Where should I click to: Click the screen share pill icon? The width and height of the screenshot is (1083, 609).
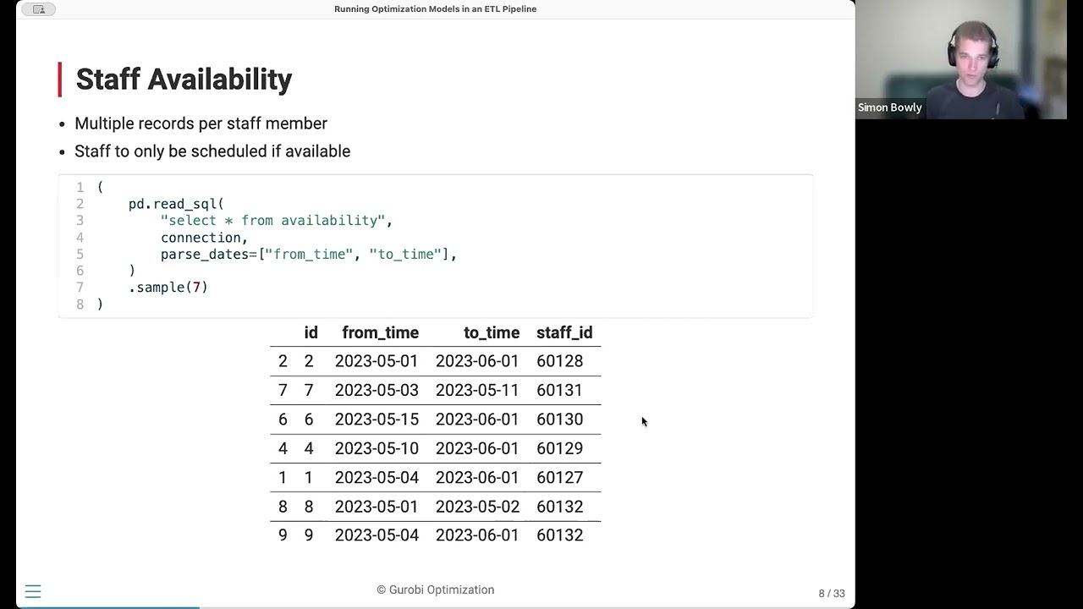coord(38,9)
